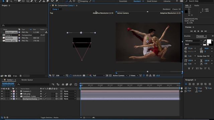Jump to last frame in Preview
Image resolution: width=214 pixels, height=120 pixels.
tap(206, 31)
